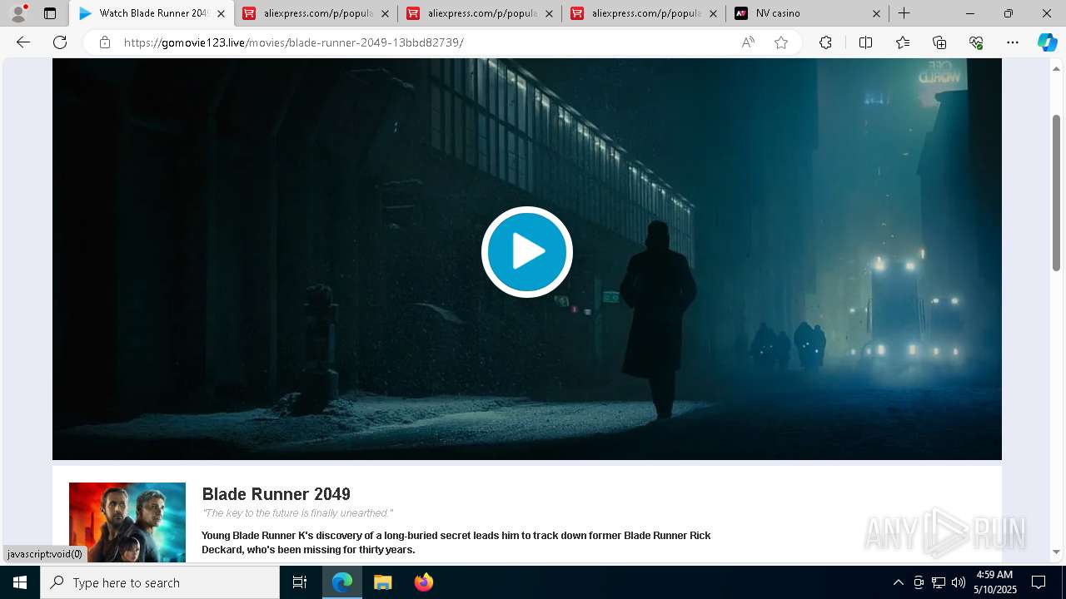View site information lock icon

coord(105,42)
